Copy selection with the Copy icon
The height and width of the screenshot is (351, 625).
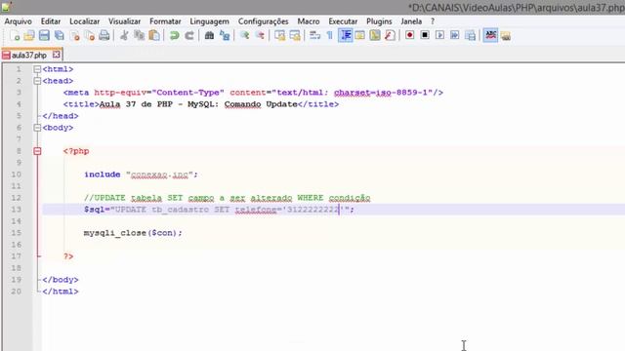click(139, 36)
